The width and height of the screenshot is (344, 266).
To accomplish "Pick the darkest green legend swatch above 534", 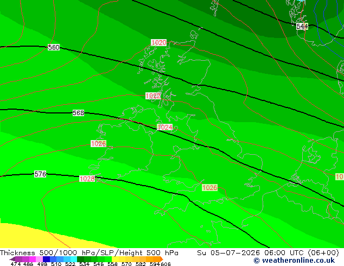I will coord(80,259).
